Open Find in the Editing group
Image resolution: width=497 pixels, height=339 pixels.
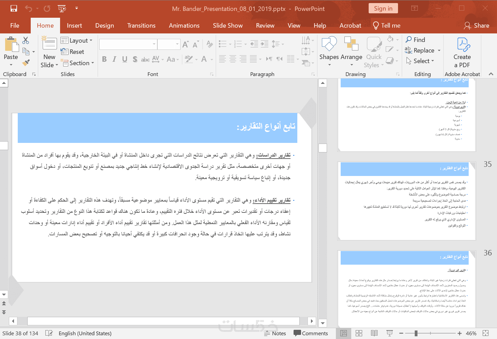click(415, 40)
